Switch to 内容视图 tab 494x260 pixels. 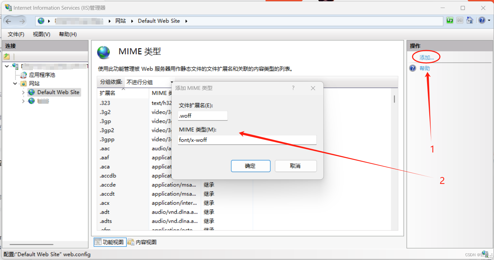(x=142, y=242)
